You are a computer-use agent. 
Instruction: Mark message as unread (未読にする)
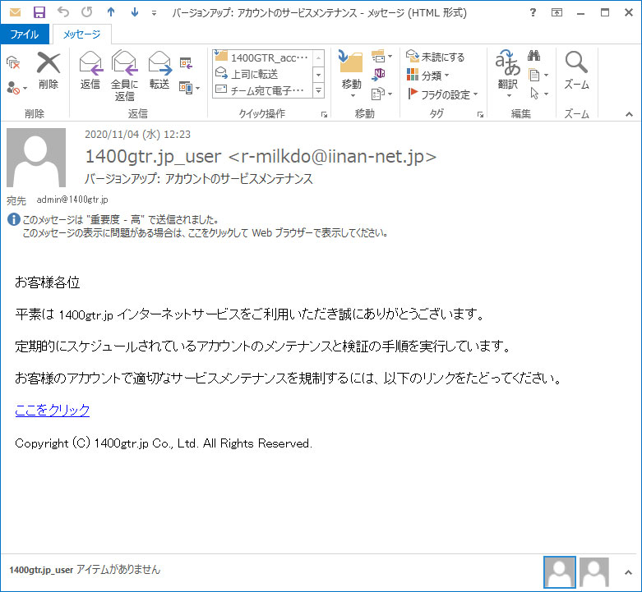pos(436,57)
